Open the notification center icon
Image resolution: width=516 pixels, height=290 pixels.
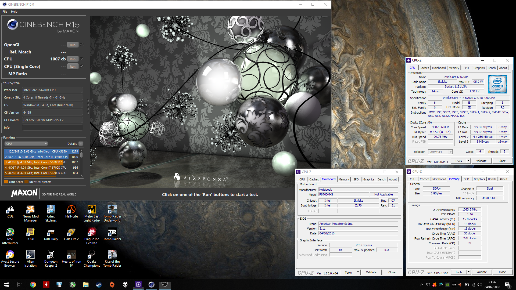[507, 285]
